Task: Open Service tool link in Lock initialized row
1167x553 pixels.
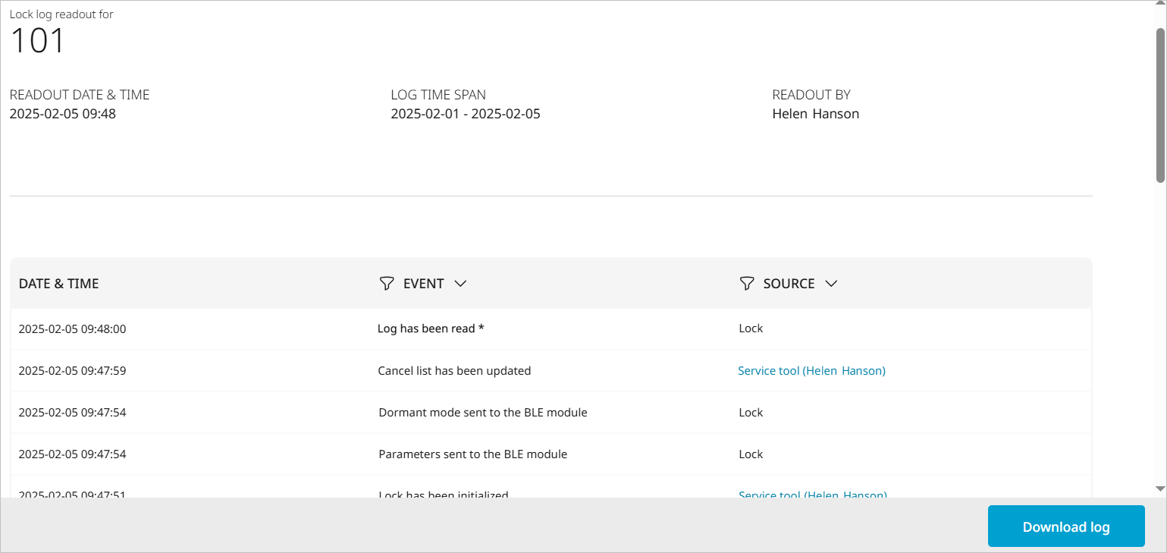Action: pos(811,495)
